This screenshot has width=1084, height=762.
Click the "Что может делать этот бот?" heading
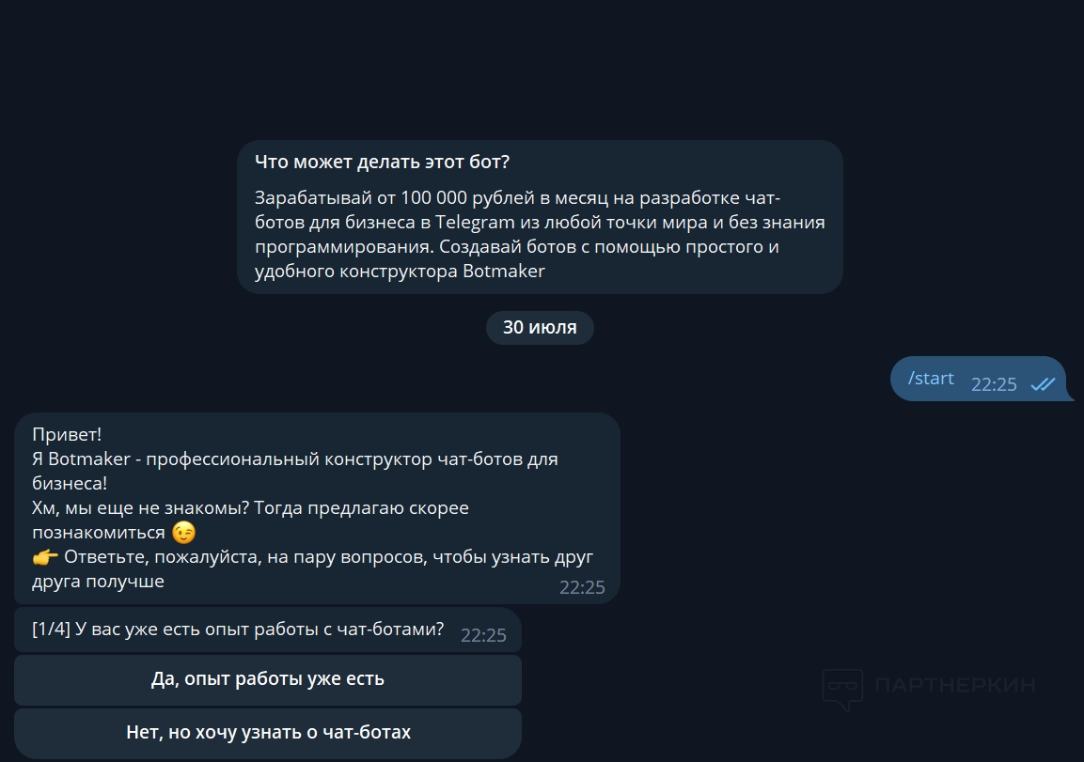[382, 162]
